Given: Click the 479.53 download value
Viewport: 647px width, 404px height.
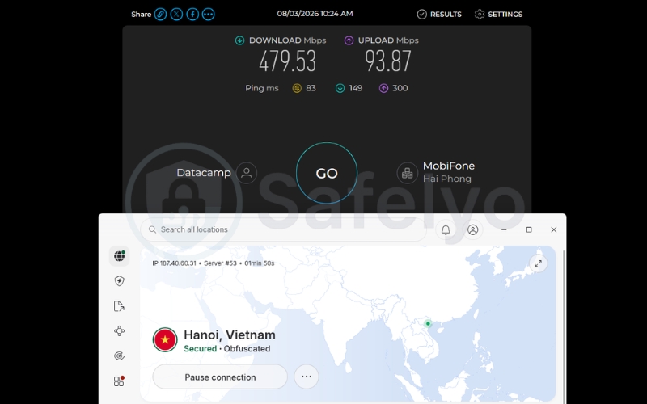Looking at the screenshot, I should click(288, 61).
